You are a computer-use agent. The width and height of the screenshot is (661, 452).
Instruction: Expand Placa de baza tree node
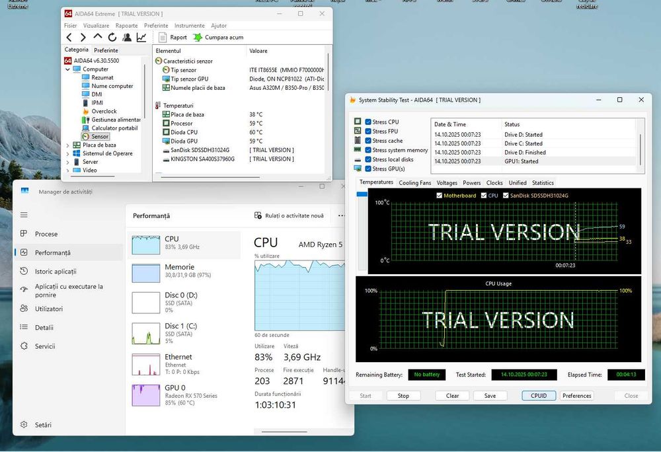click(x=67, y=145)
